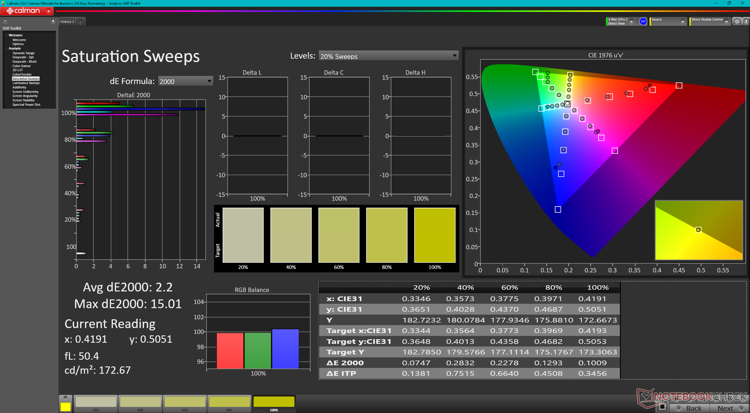
Task: Go to the Next workflow page
Action: (x=729, y=408)
